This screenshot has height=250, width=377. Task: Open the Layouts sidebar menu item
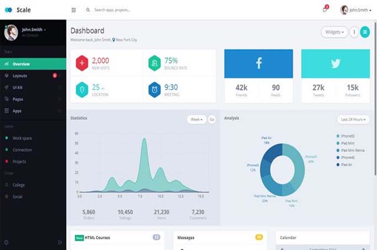[x=20, y=76]
